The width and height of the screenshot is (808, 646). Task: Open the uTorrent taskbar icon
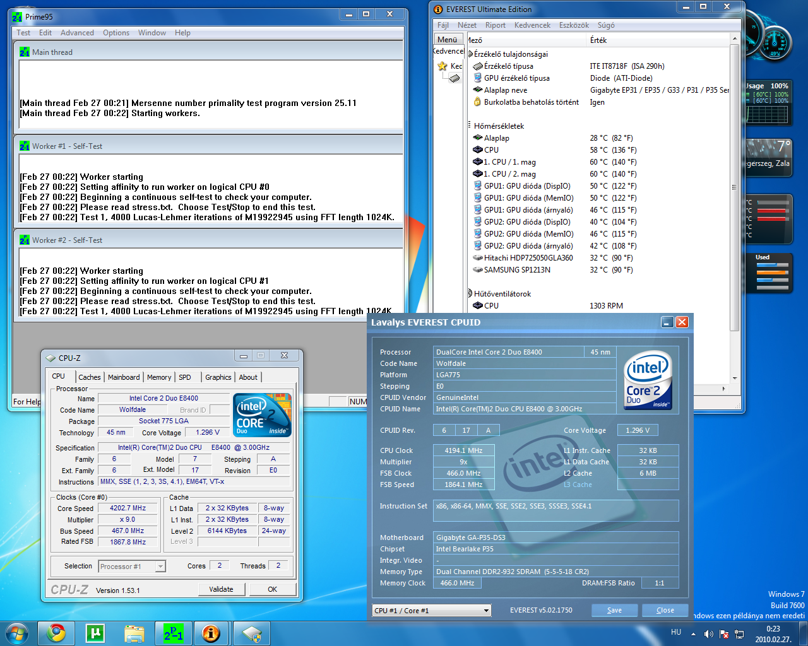point(95,633)
